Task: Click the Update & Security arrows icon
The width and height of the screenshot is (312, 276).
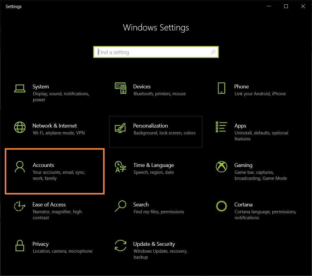Action: (120, 246)
